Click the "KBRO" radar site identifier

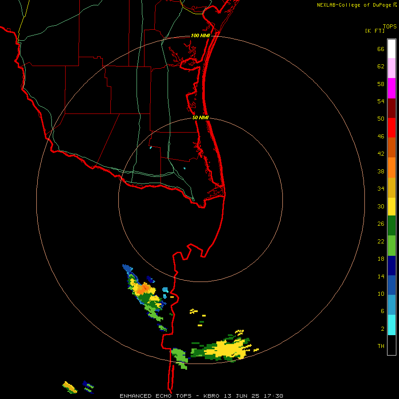pos(212,396)
